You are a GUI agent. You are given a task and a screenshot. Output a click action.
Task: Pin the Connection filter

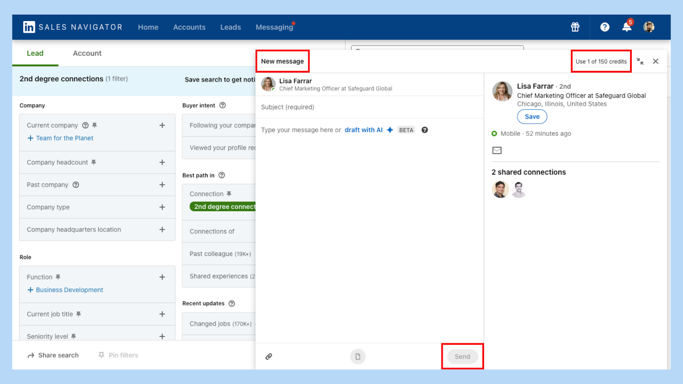[229, 194]
